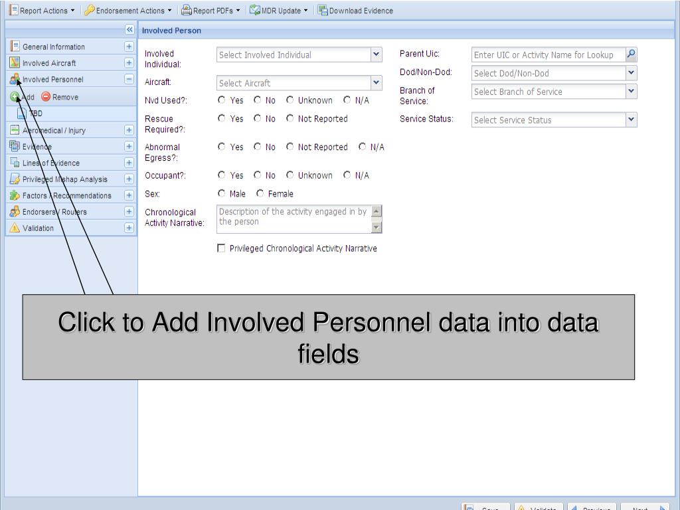Select Male for Sex
This screenshot has width=680, height=510.
click(x=221, y=193)
